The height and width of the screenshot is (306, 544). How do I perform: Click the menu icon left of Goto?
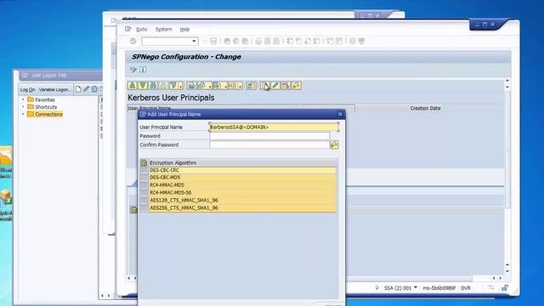tap(128, 29)
